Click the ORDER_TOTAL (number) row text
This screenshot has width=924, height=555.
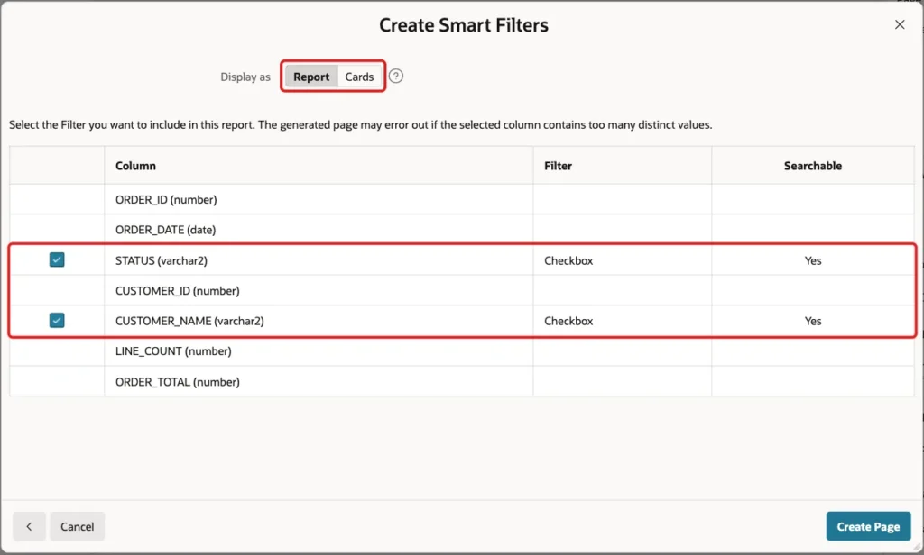click(x=178, y=382)
